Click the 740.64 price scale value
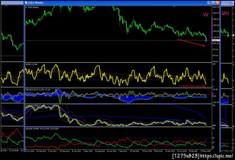235x160 pixels. point(216,62)
